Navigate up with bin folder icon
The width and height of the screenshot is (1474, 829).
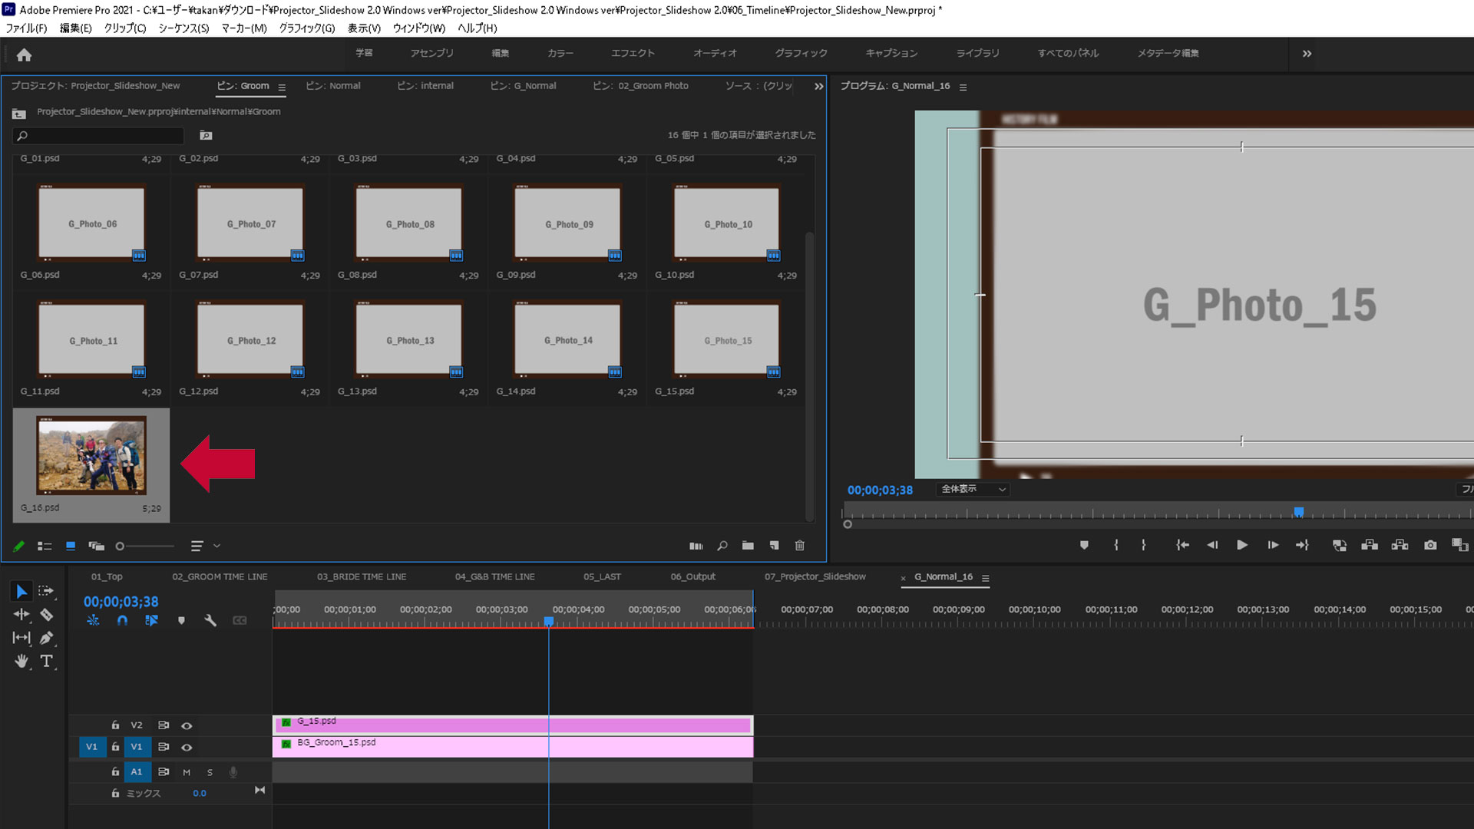pyautogui.click(x=19, y=114)
